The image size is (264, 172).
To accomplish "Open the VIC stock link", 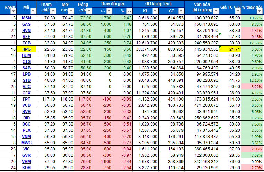I will (x=26, y=149).
